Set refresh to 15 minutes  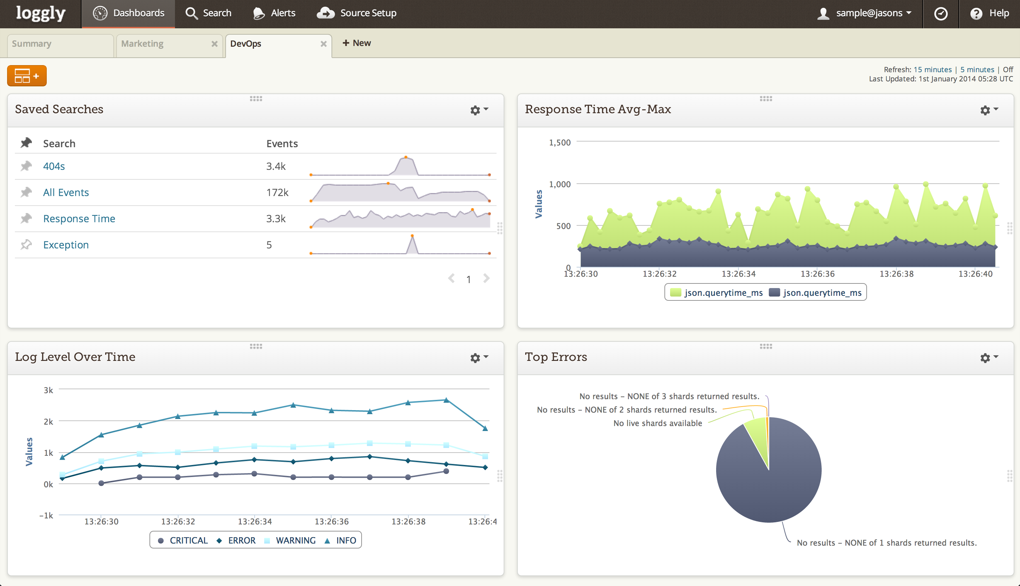(x=932, y=70)
